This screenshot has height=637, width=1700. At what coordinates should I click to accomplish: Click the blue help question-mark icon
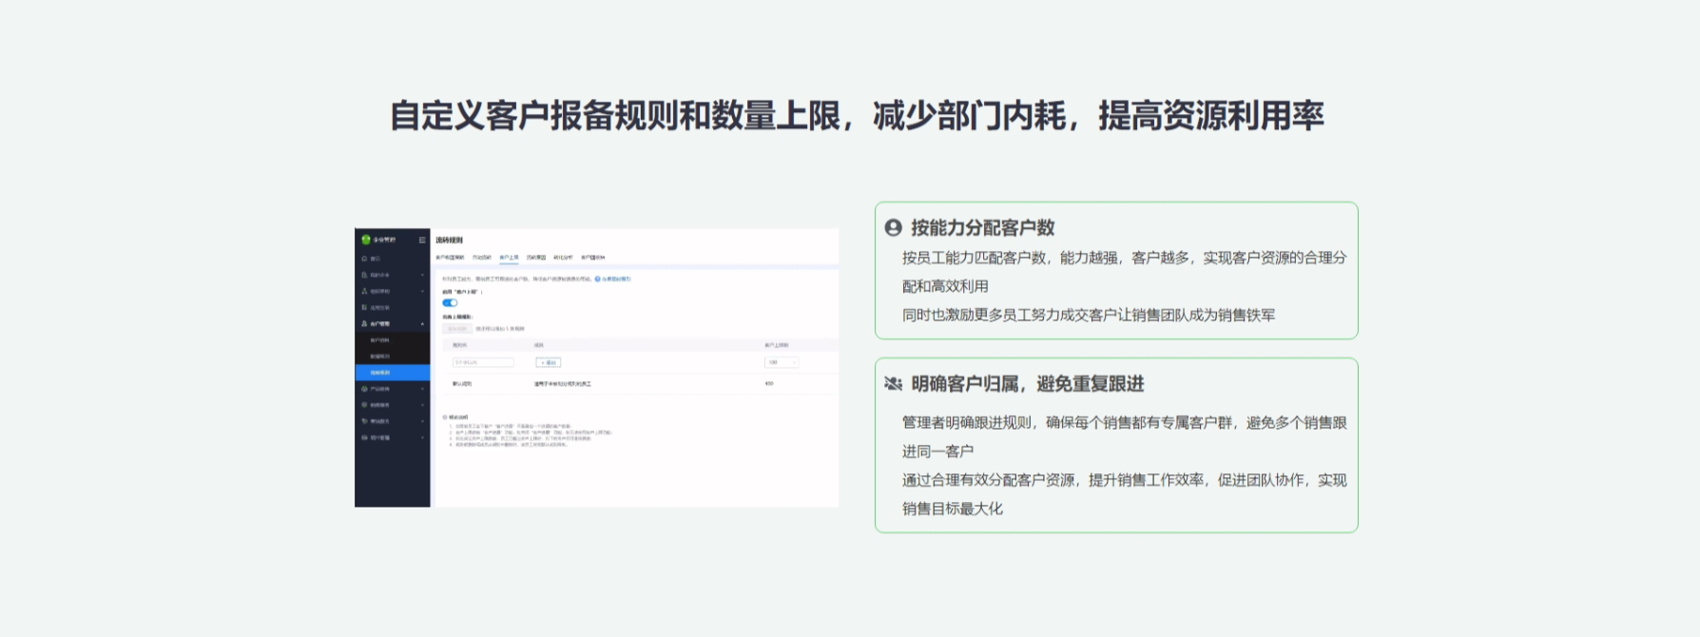pyautogui.click(x=597, y=280)
